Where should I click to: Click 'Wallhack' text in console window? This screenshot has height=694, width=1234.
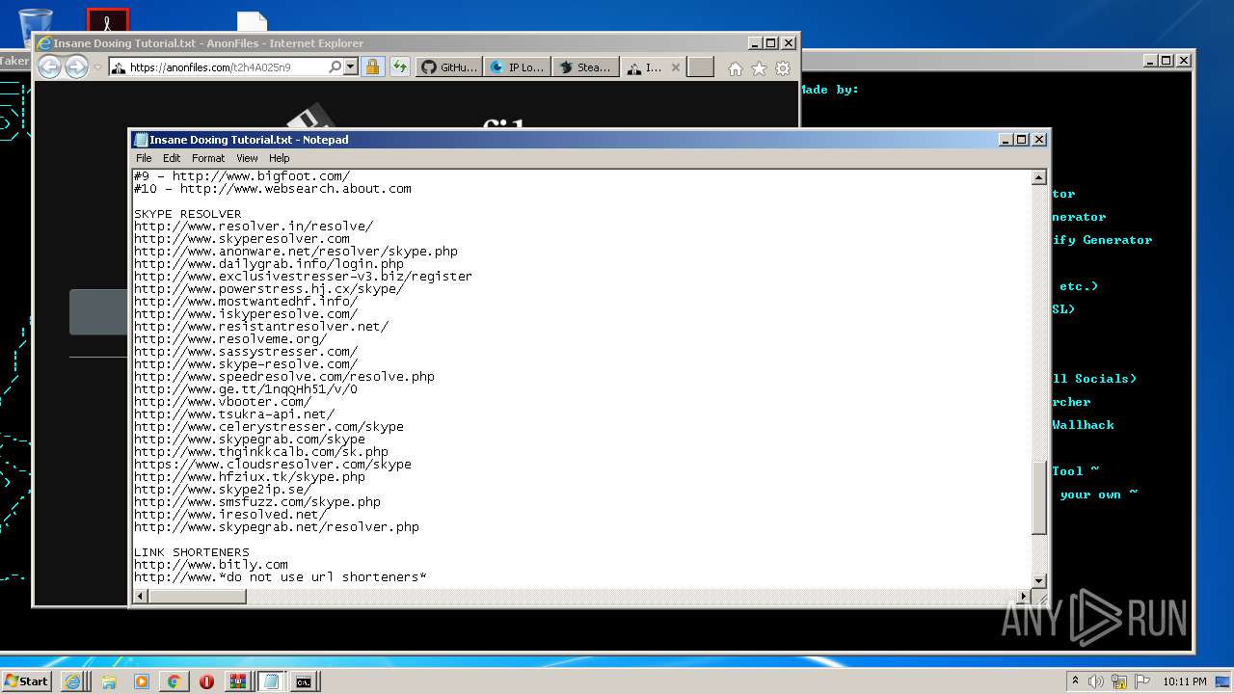point(1083,425)
